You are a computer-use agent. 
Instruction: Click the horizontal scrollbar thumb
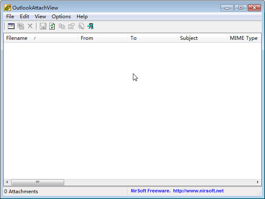(x=38, y=182)
